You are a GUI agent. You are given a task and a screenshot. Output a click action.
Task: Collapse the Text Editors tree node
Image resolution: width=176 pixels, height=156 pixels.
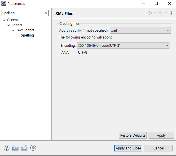pyautogui.click(x=13, y=30)
